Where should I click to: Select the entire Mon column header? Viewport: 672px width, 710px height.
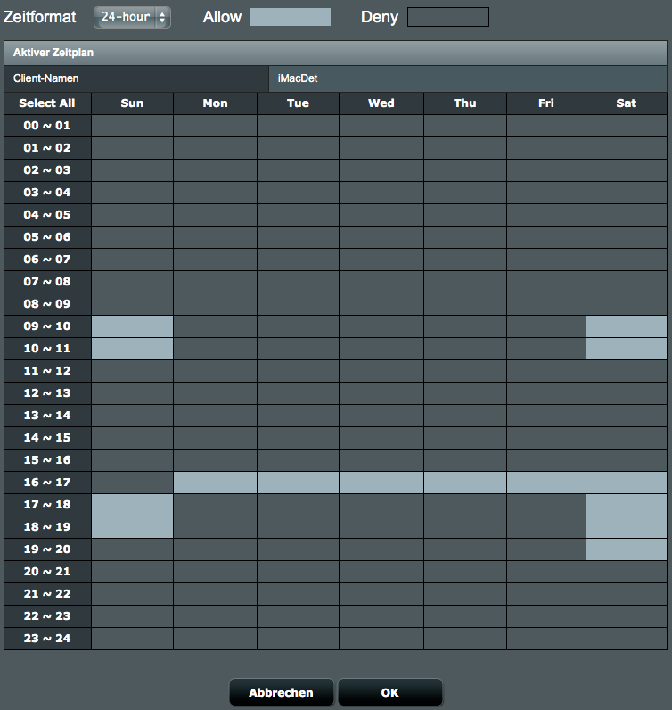215,103
